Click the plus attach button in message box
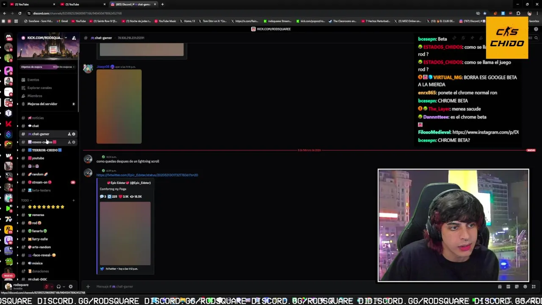 (88, 286)
